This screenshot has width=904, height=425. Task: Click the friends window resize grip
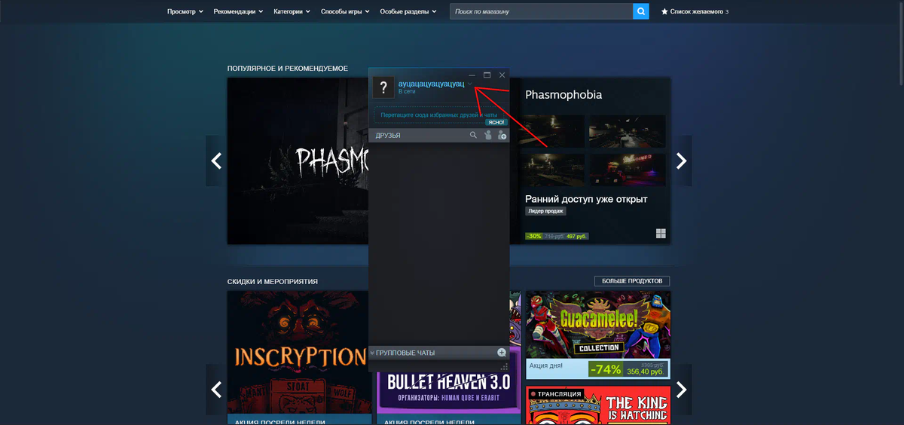click(505, 367)
